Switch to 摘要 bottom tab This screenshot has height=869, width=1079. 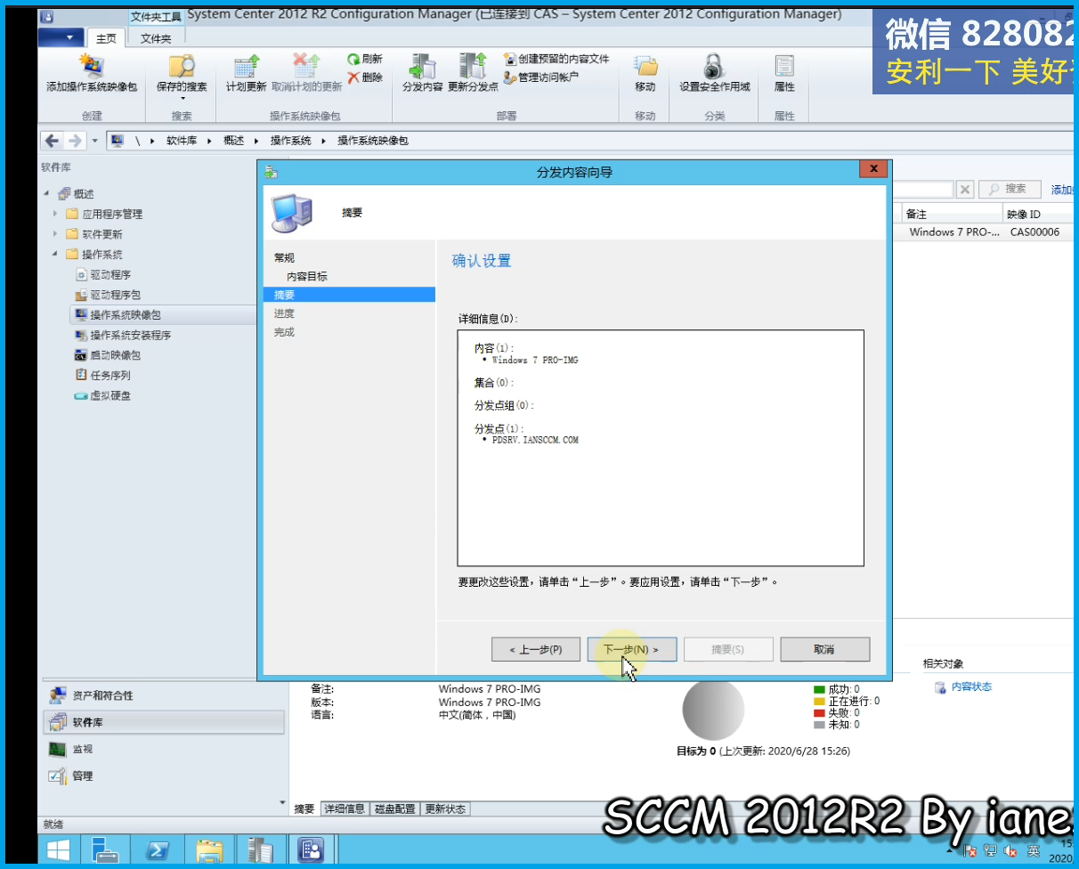click(x=304, y=808)
